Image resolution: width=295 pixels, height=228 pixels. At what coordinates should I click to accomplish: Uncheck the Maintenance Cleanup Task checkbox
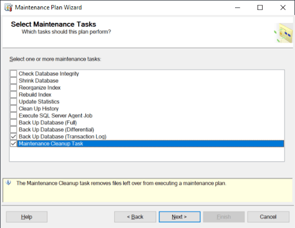pos(13,143)
